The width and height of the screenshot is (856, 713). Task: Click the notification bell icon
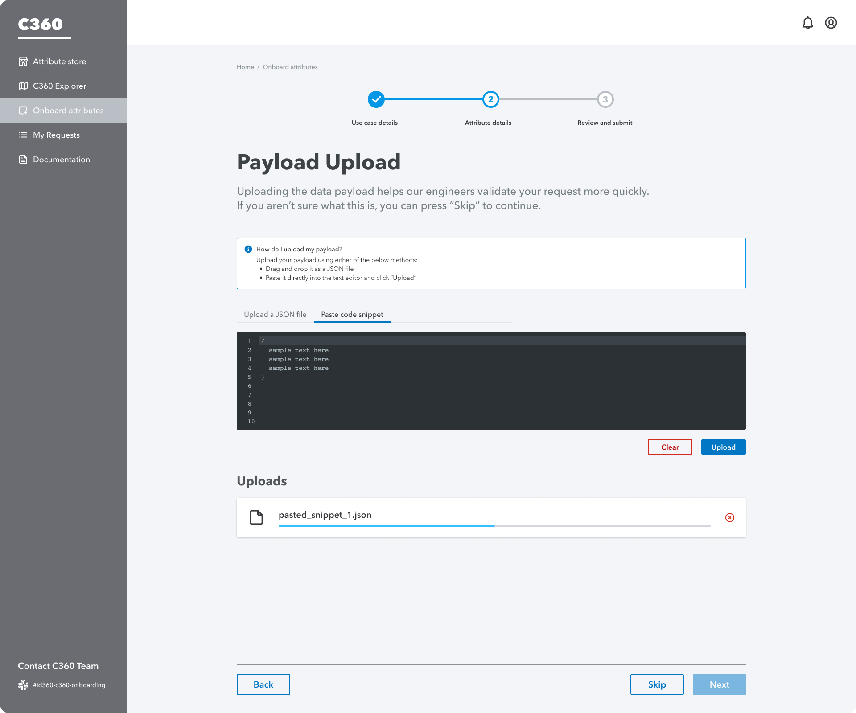pyautogui.click(x=807, y=23)
